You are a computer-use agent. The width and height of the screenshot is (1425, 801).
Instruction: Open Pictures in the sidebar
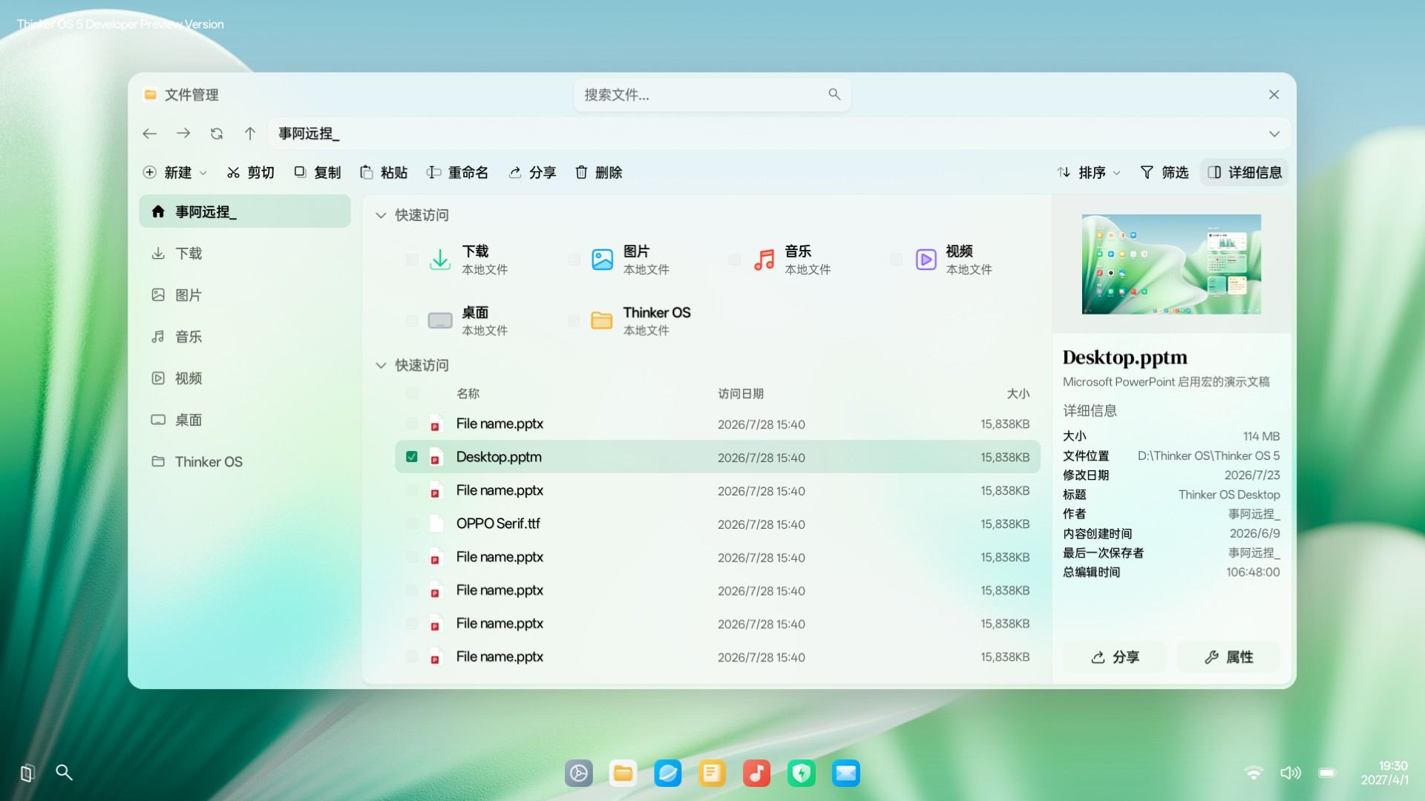click(x=245, y=294)
